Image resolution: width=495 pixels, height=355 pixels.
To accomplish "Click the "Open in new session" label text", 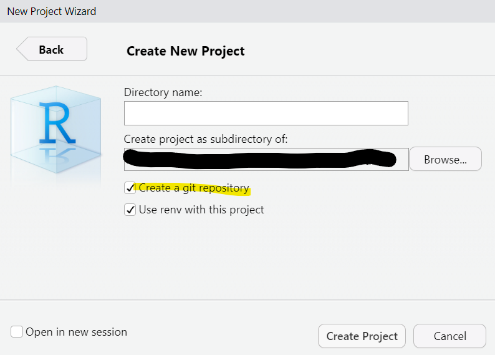I will click(76, 332).
